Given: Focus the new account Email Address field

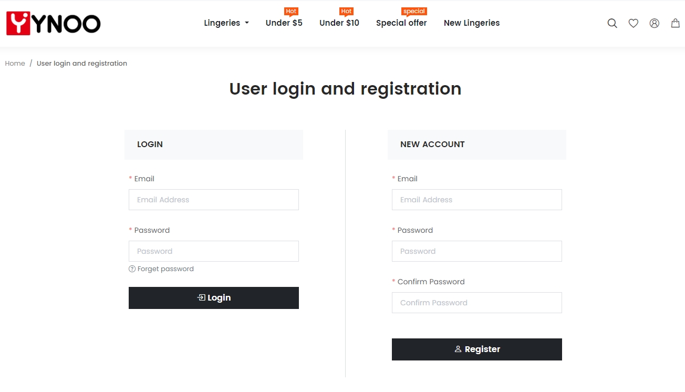Looking at the screenshot, I should [477, 200].
